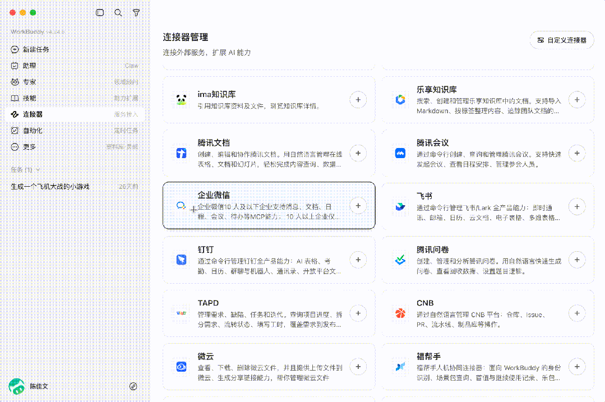Open the search magnifier icon
605x402 pixels.
[x=118, y=13]
